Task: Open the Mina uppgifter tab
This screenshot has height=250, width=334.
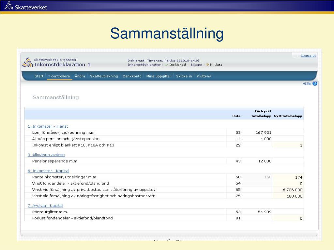Action: click(x=159, y=76)
